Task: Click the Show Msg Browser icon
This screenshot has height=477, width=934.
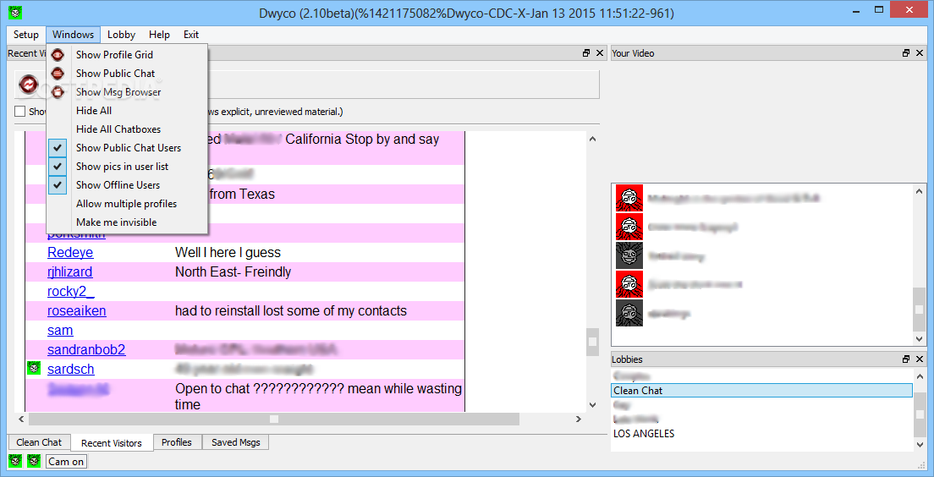Action: 58,92
